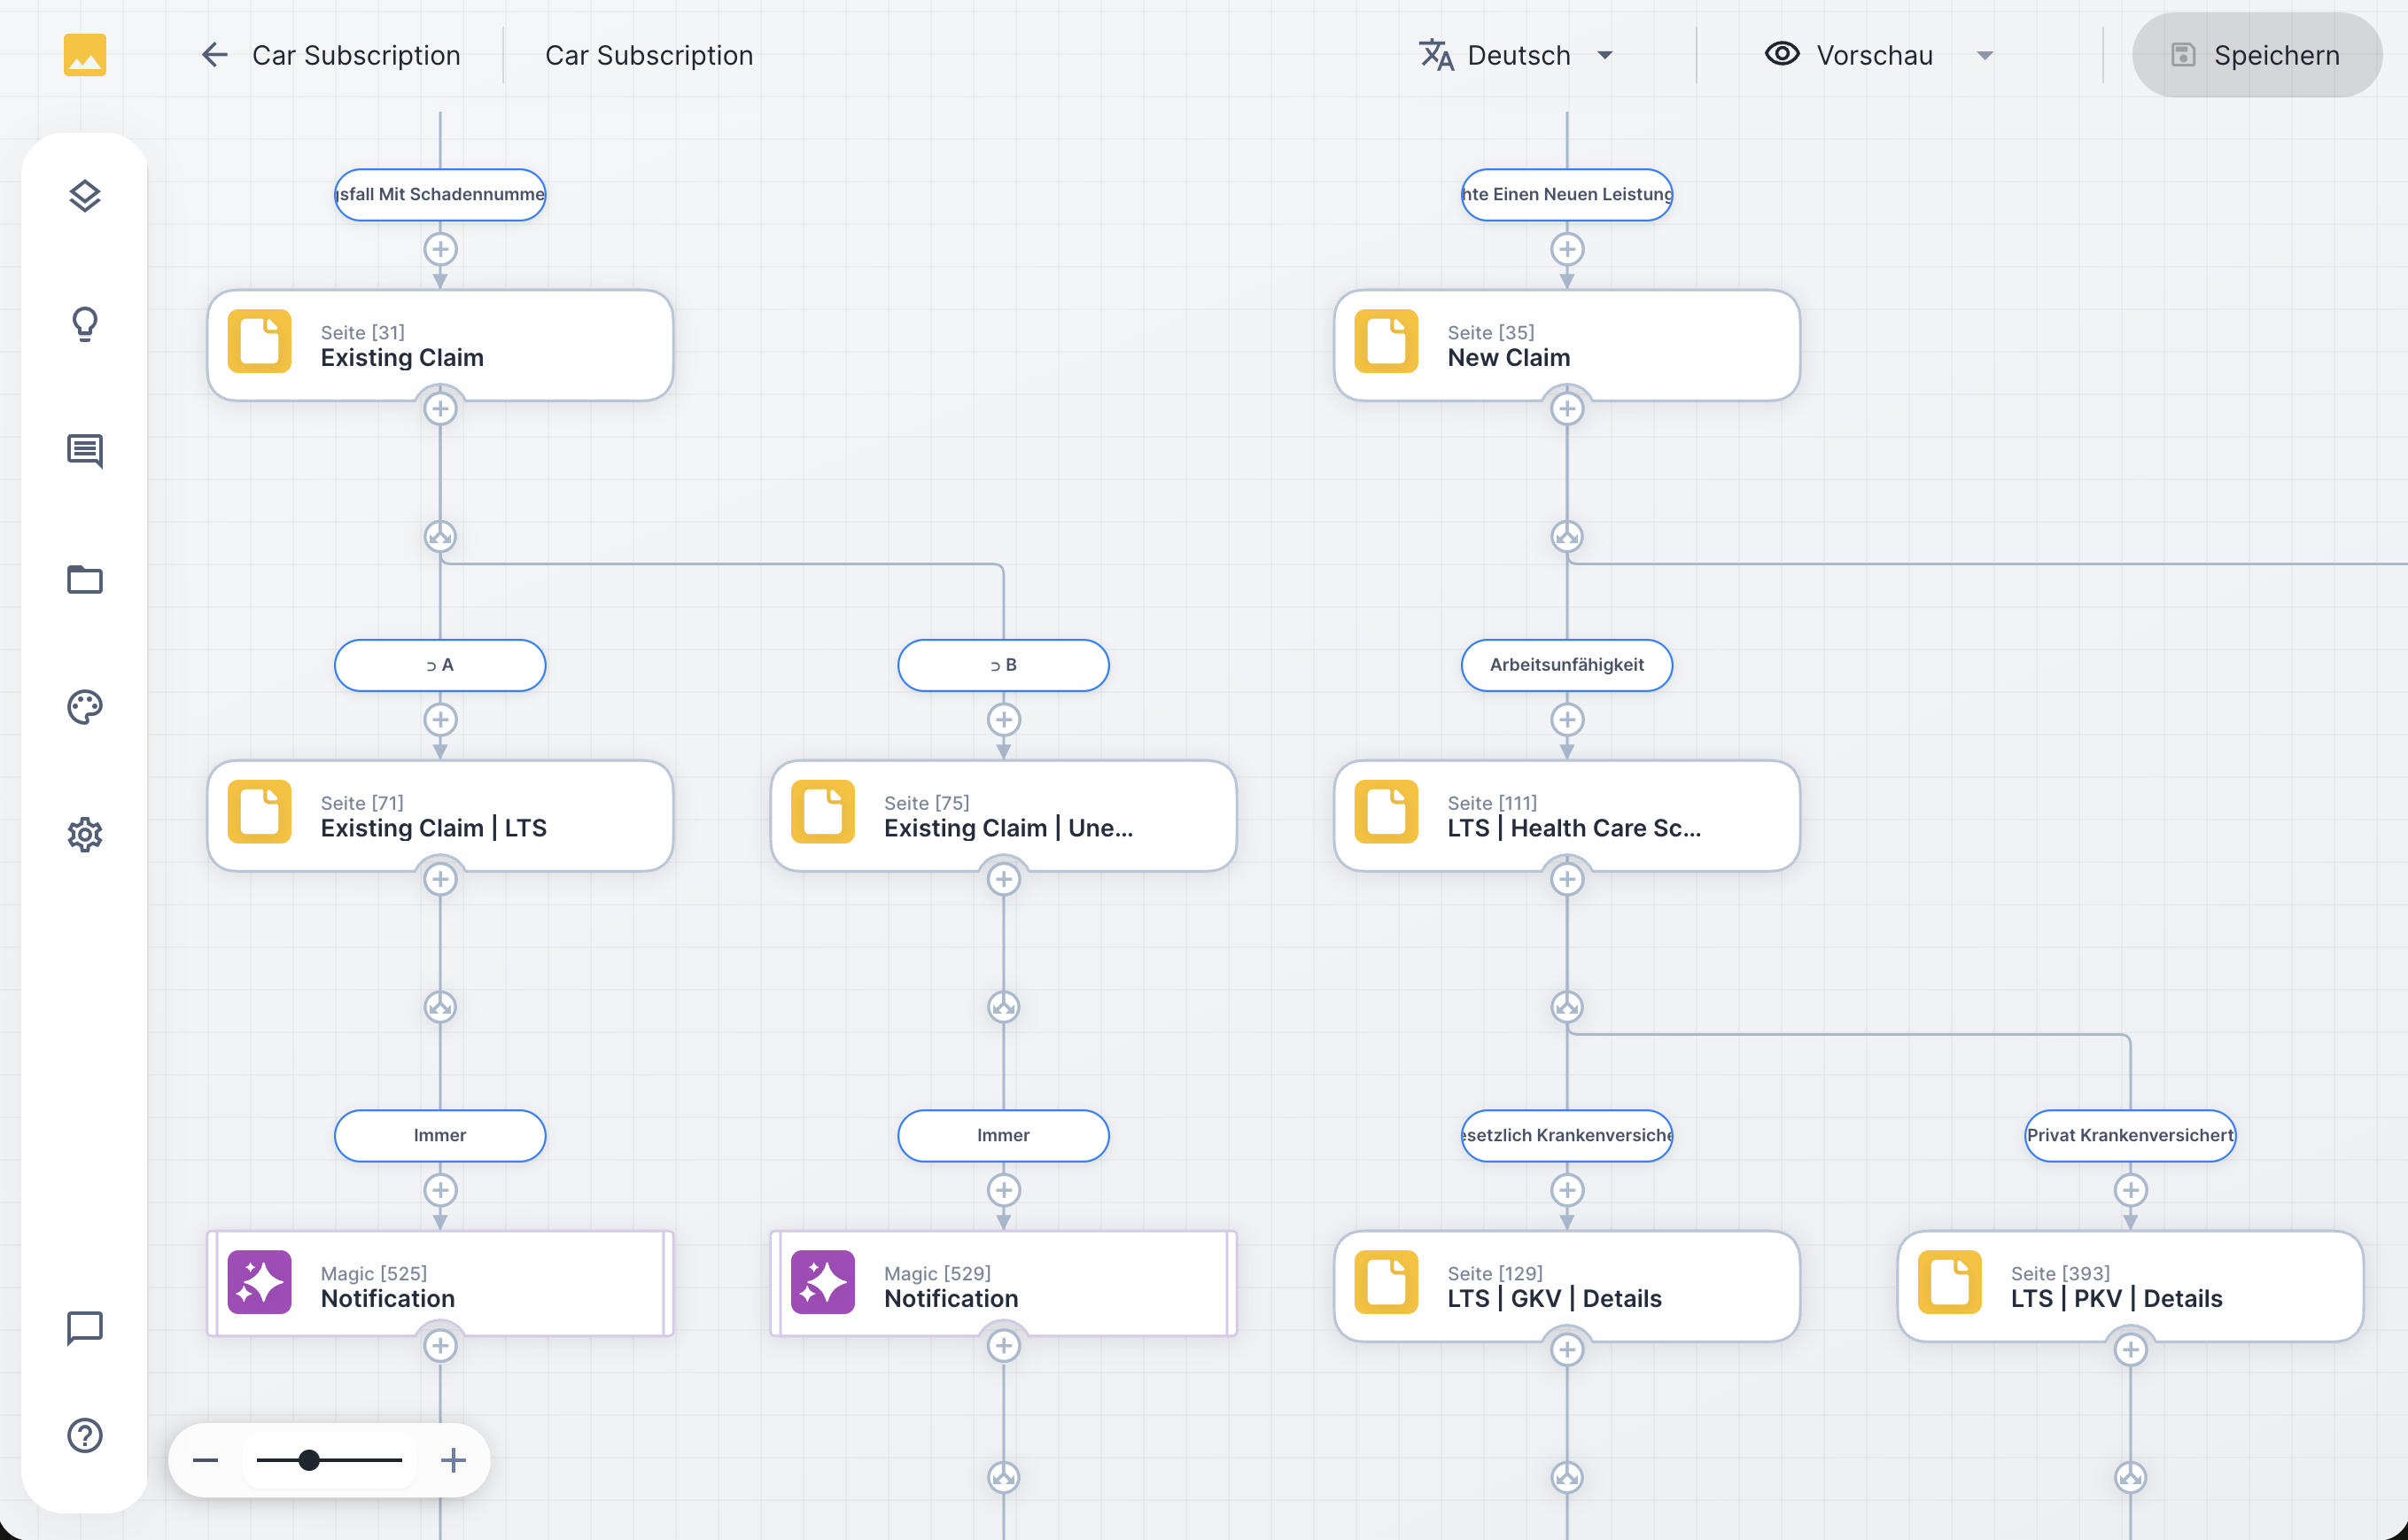This screenshot has height=1540, width=2408.
Task: Add step below Existing Claim | LTS node
Action: pos(440,879)
